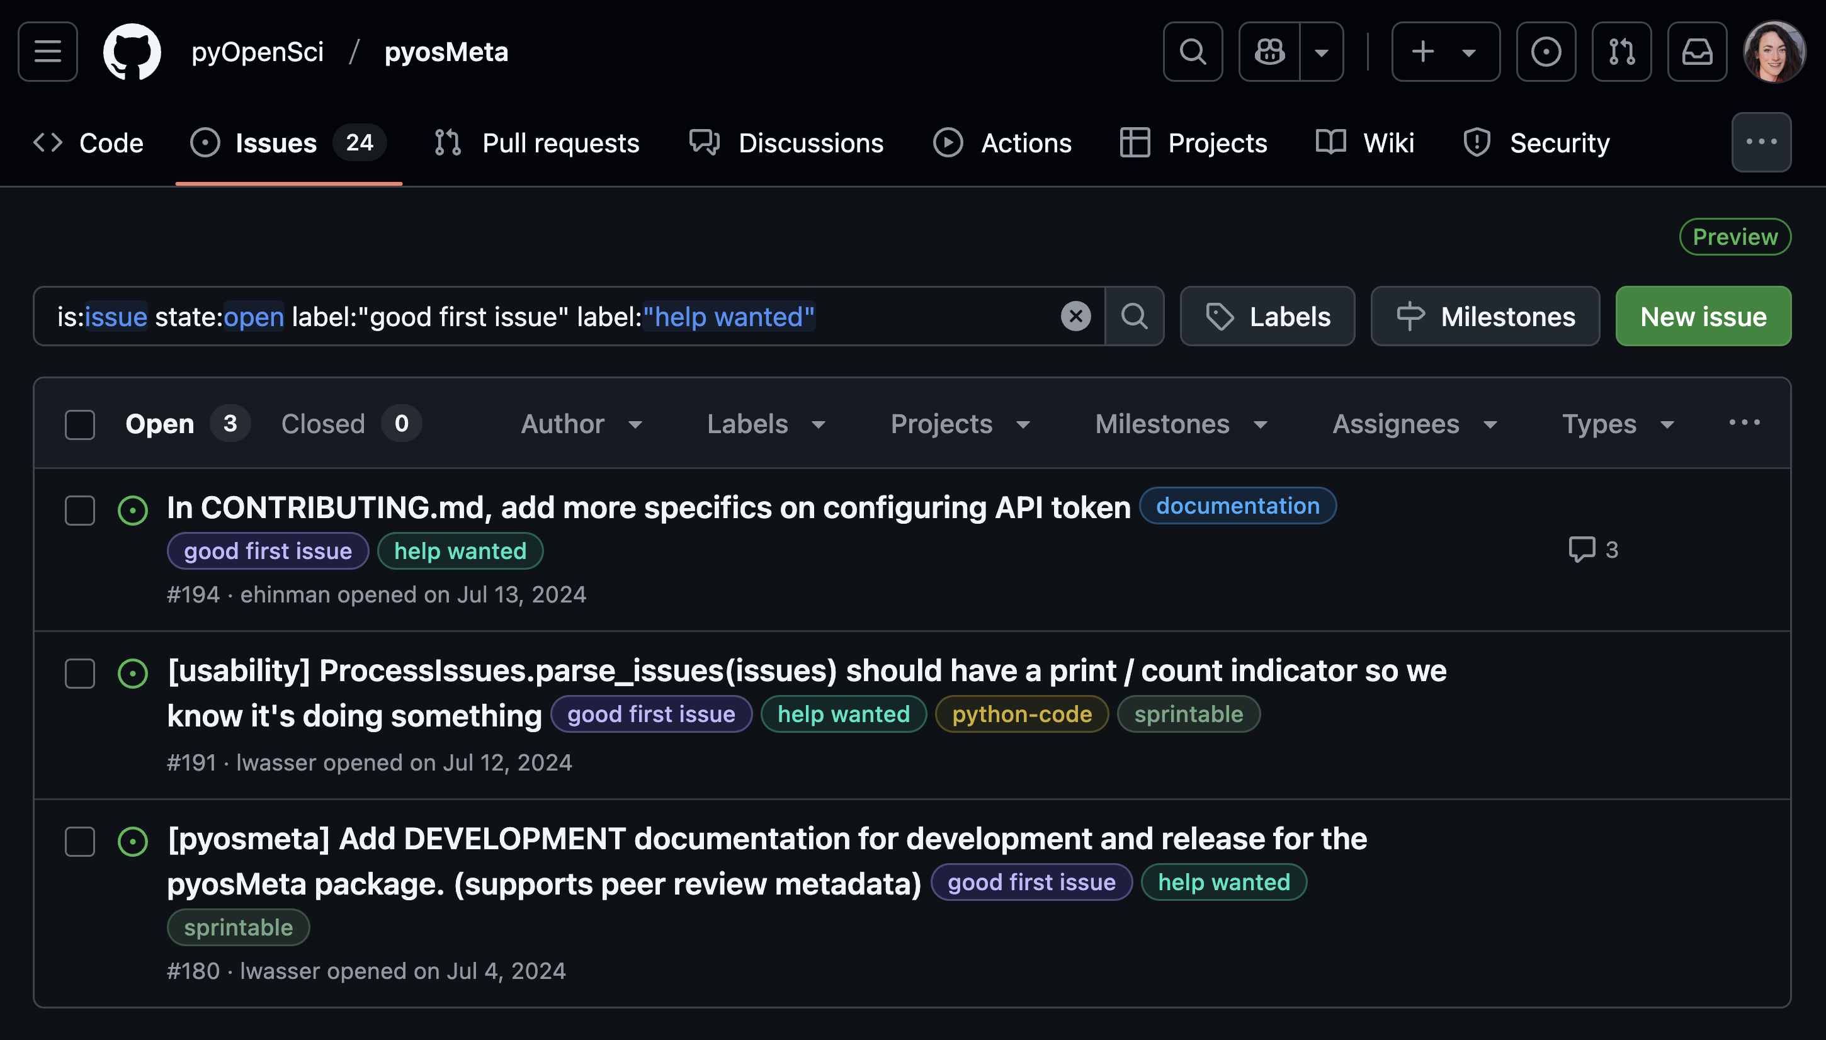Expand the Types filter dropdown

pyautogui.click(x=1618, y=424)
